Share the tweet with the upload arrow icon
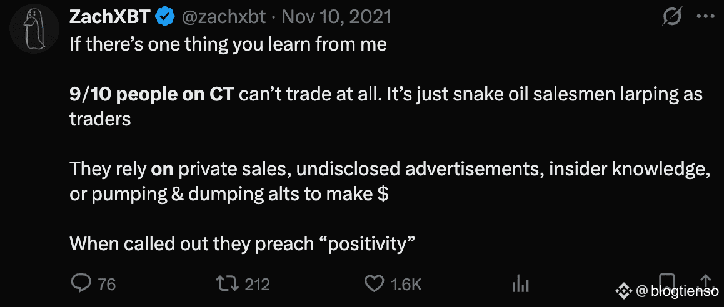Image resolution: width=724 pixels, height=307 pixels. click(x=705, y=280)
